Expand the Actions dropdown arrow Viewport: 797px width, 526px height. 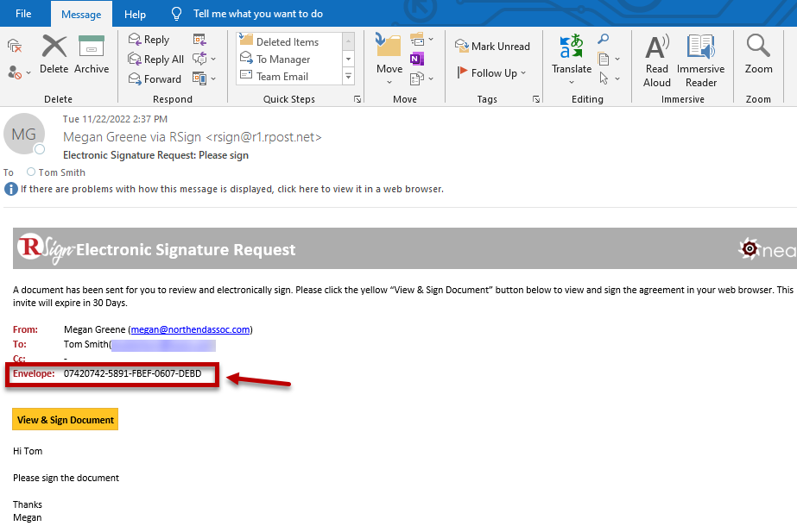click(431, 78)
